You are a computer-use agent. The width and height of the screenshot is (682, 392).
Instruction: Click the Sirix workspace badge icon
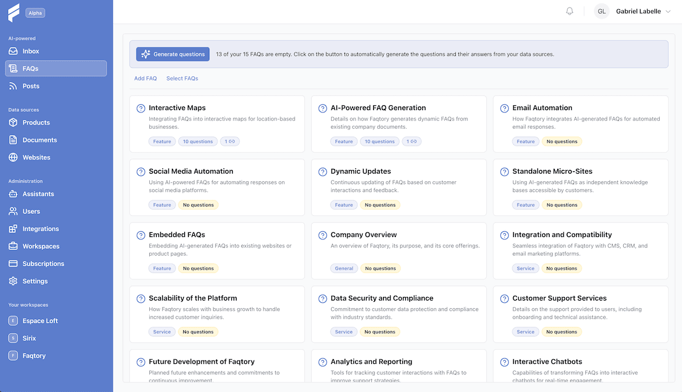pos(13,338)
